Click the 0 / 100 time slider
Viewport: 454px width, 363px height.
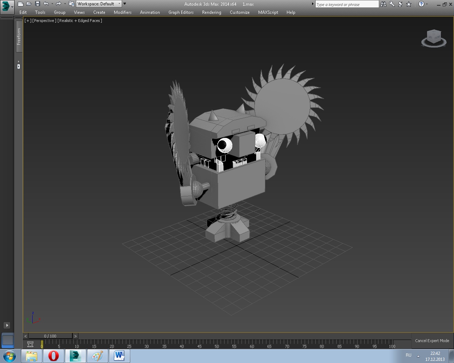50,336
